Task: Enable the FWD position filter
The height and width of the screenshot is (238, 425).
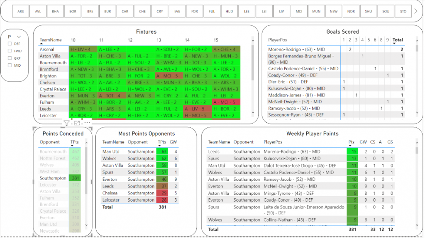Action: pyautogui.click(x=10, y=51)
